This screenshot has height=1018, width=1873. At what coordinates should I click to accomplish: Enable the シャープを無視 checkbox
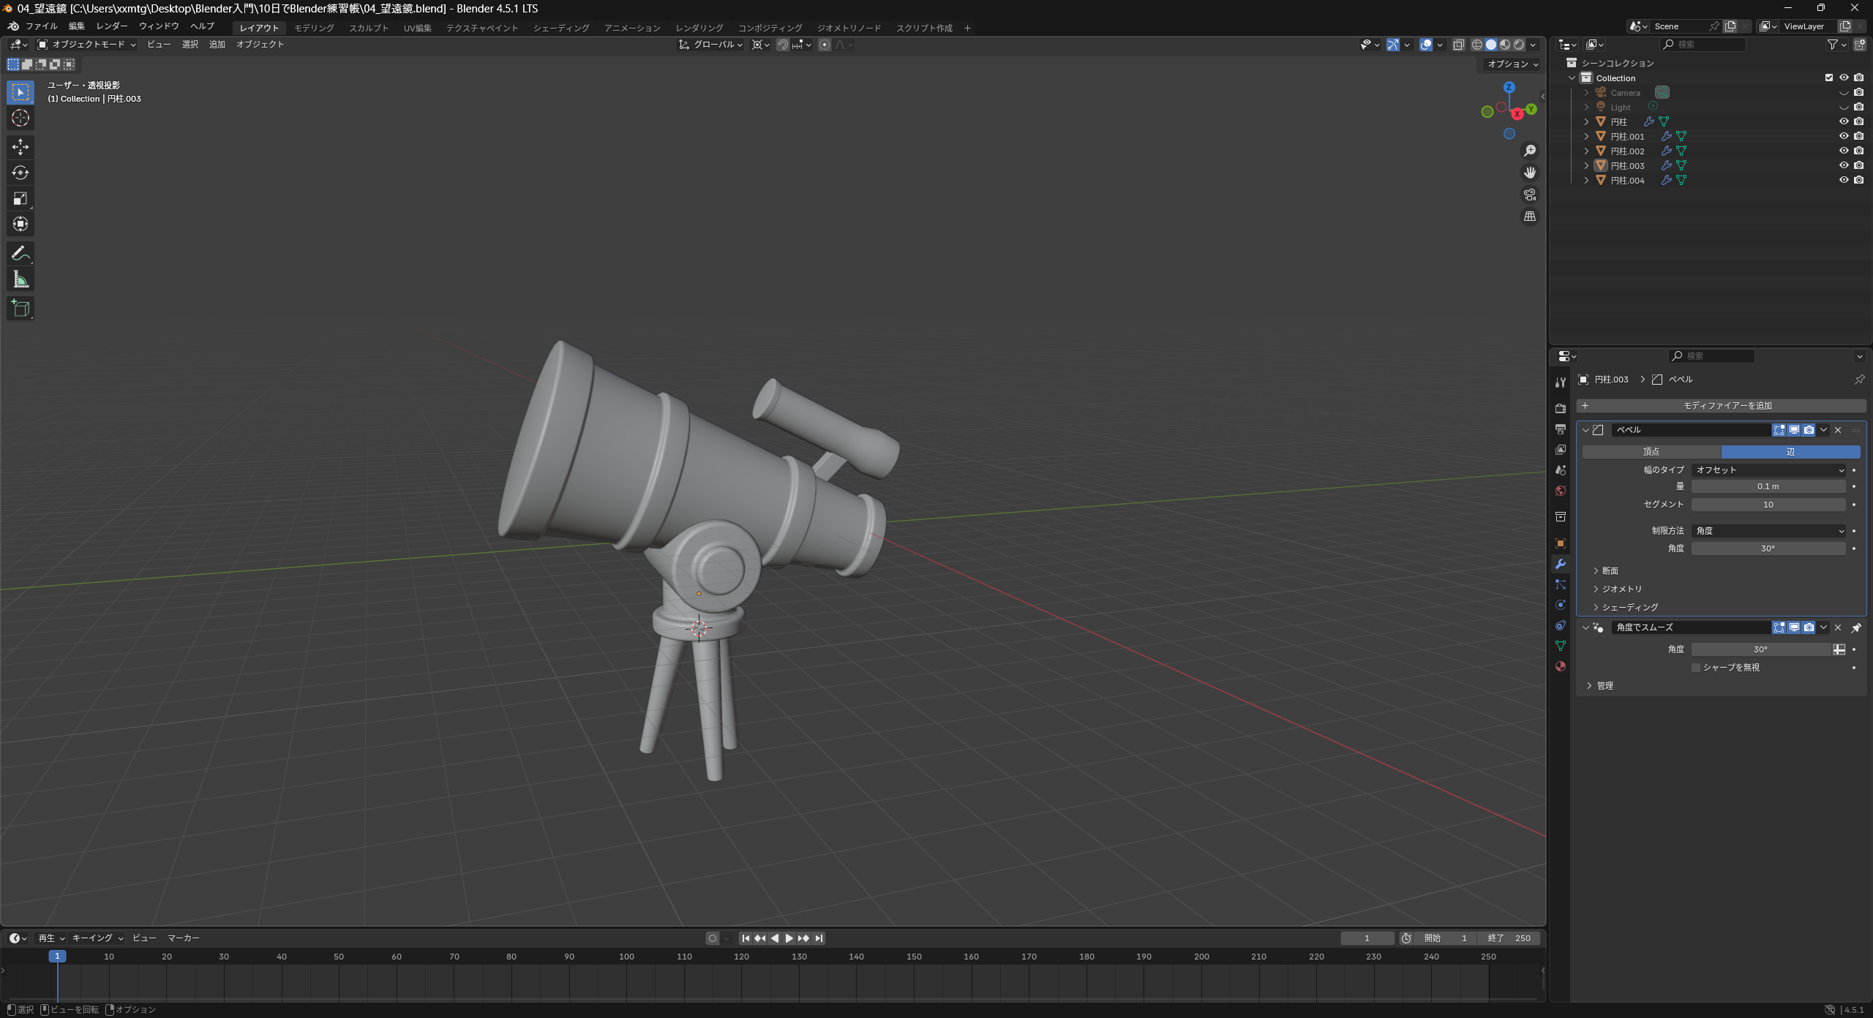[x=1696, y=667]
